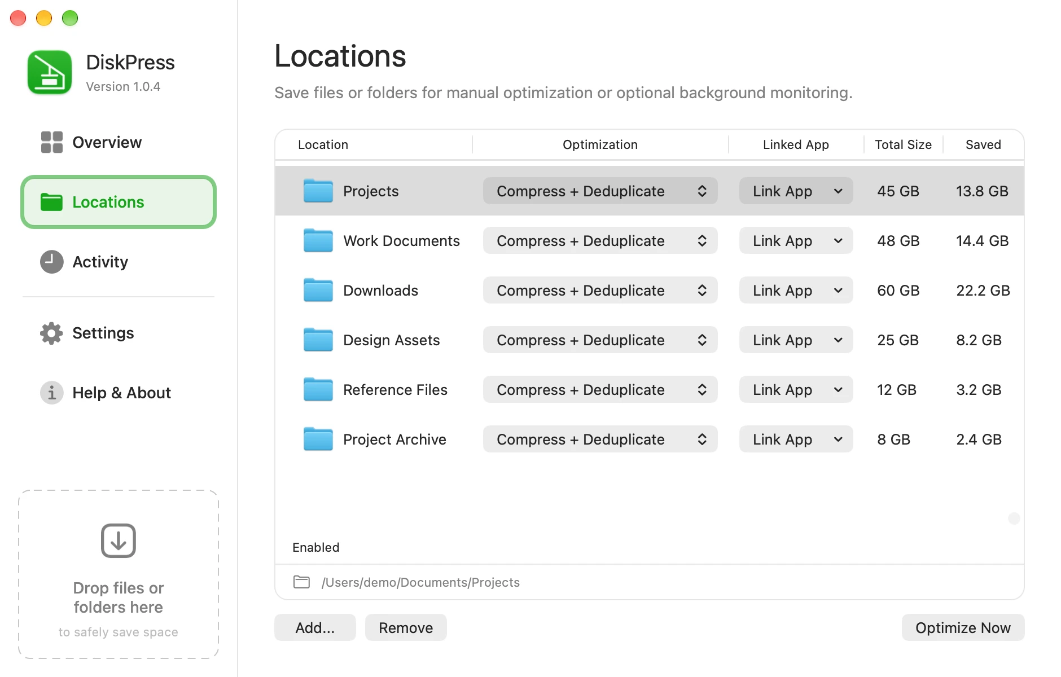Open the Activity section
This screenshot has height=677, width=1061.
(119, 262)
